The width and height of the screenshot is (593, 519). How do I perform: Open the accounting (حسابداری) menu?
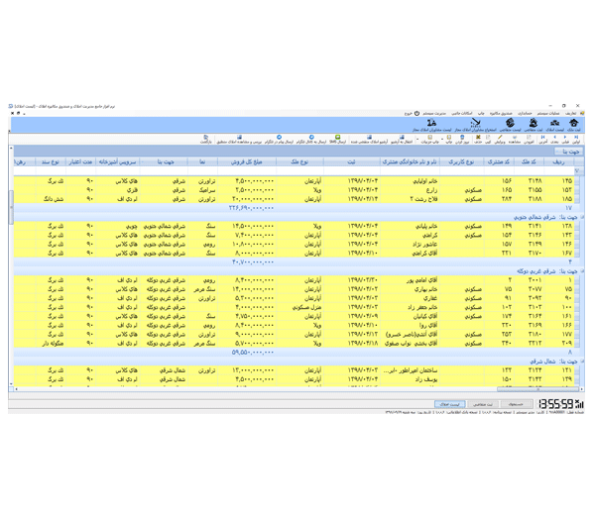click(525, 113)
